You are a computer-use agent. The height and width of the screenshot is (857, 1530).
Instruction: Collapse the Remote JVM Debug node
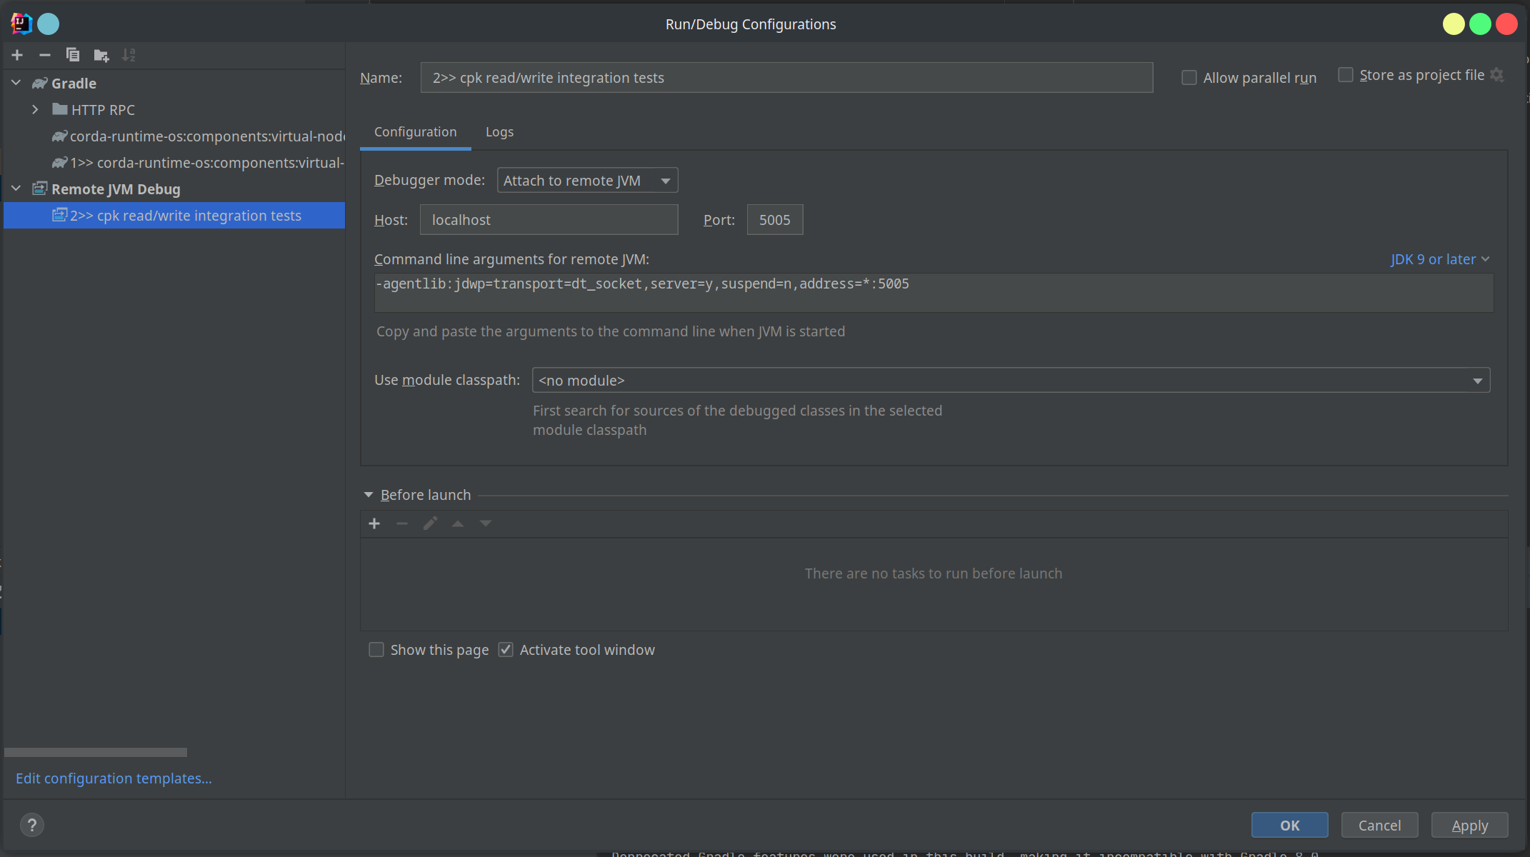(x=16, y=189)
